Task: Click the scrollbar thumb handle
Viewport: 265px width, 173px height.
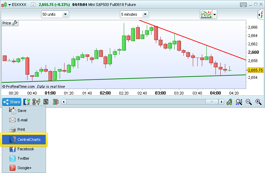Action: (212, 102)
